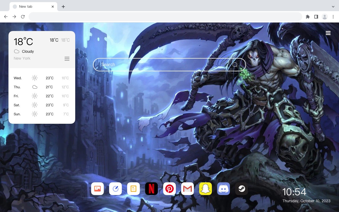Screen dimensions: 339x212
Task: Open the Snapchat shortcut
Action: coord(206,189)
